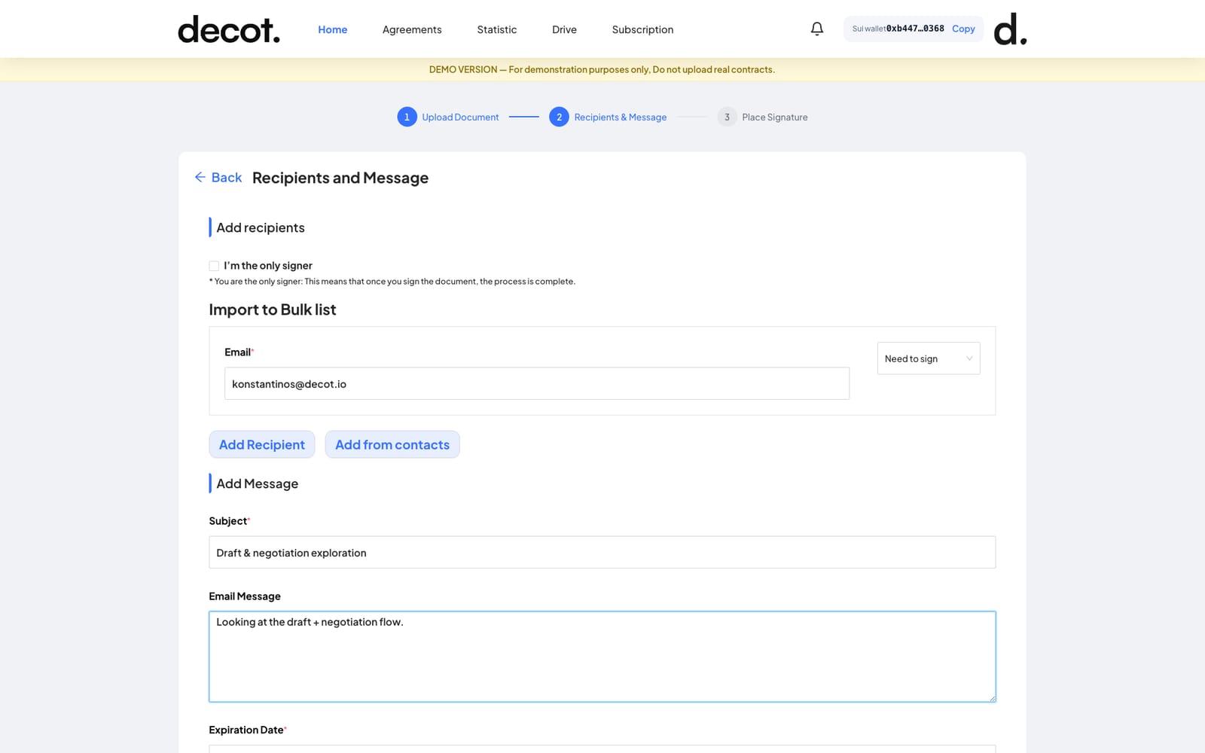Click in Email Message textarea
1205x753 pixels.
click(x=602, y=657)
